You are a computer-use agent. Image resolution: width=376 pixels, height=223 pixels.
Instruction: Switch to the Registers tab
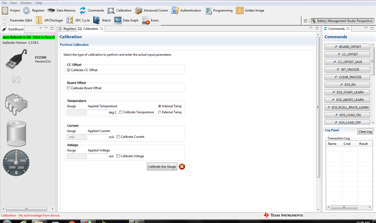[x=67, y=29]
